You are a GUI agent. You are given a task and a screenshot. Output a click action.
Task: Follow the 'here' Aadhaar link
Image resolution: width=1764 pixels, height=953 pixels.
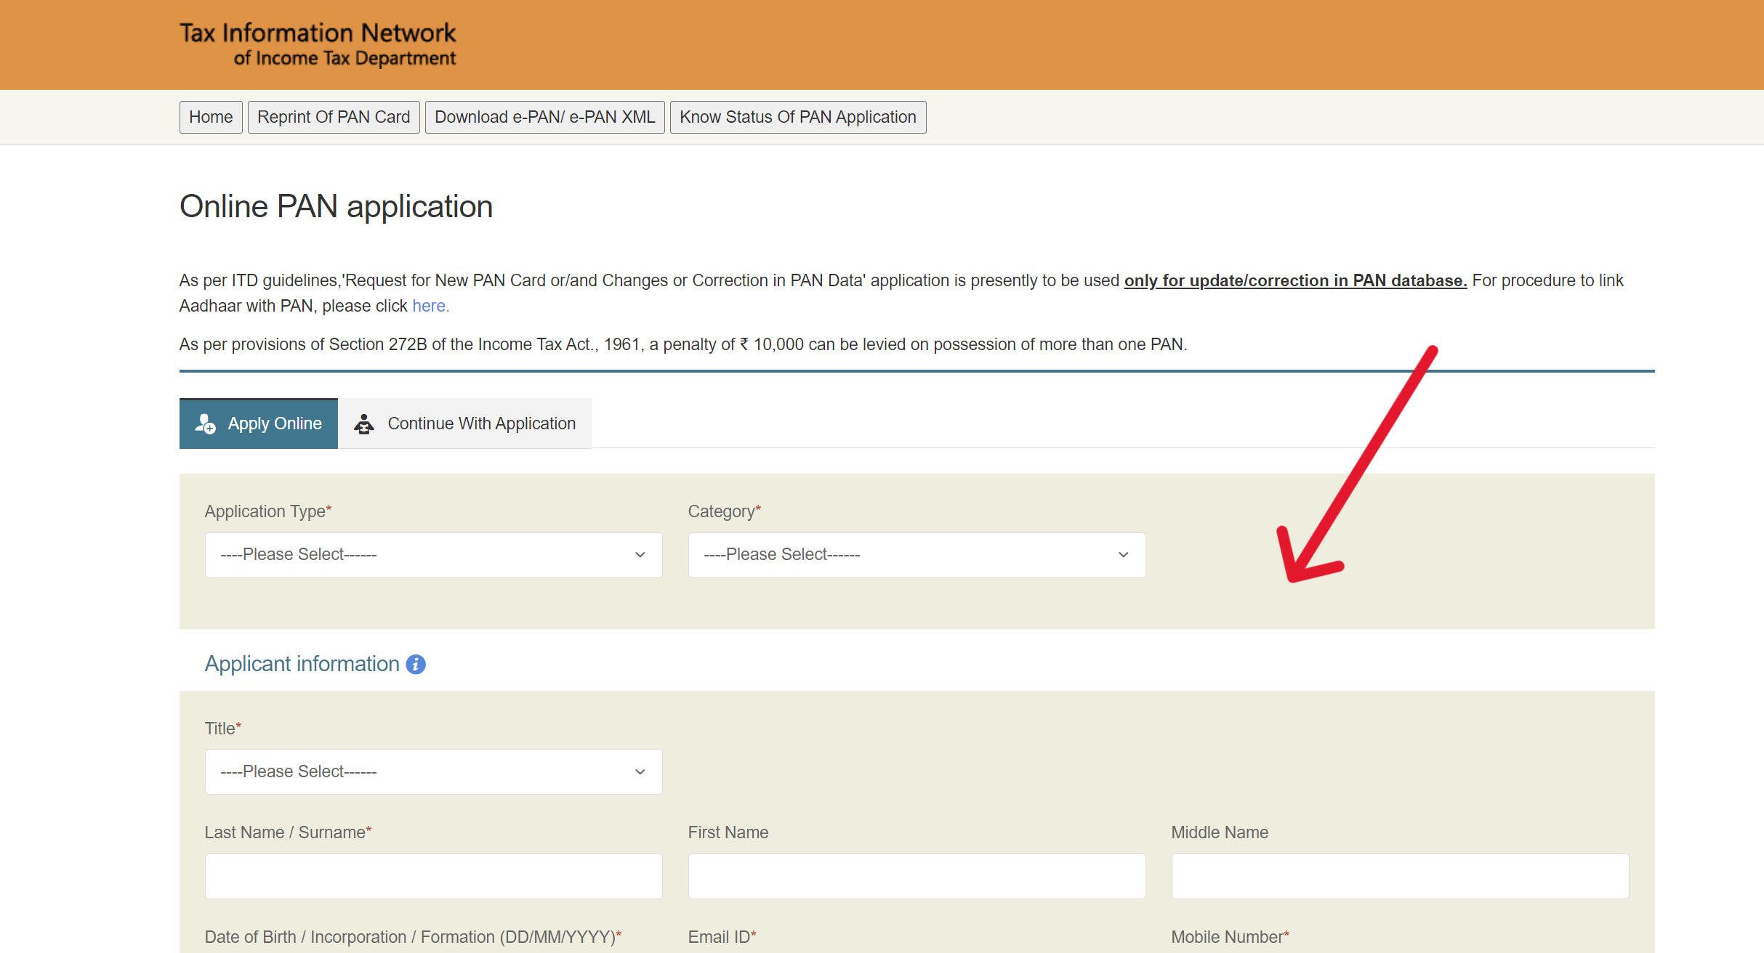430,306
